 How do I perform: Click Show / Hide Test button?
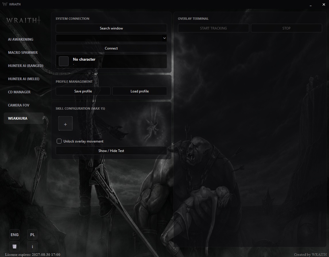coord(111,151)
